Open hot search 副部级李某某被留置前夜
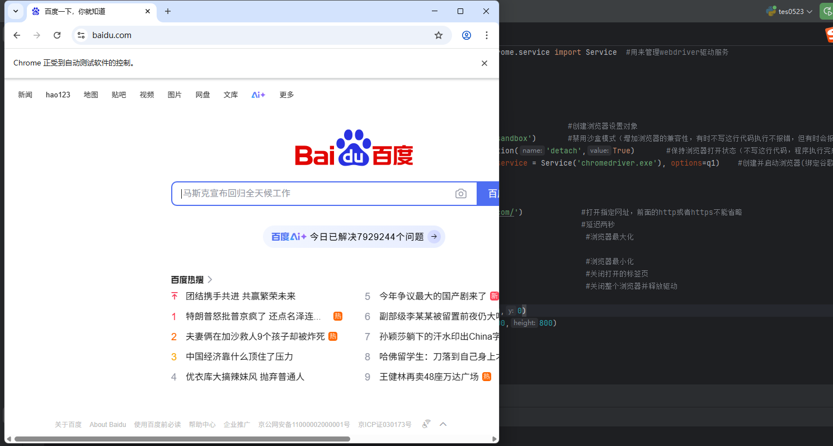The image size is (833, 446). (439, 316)
